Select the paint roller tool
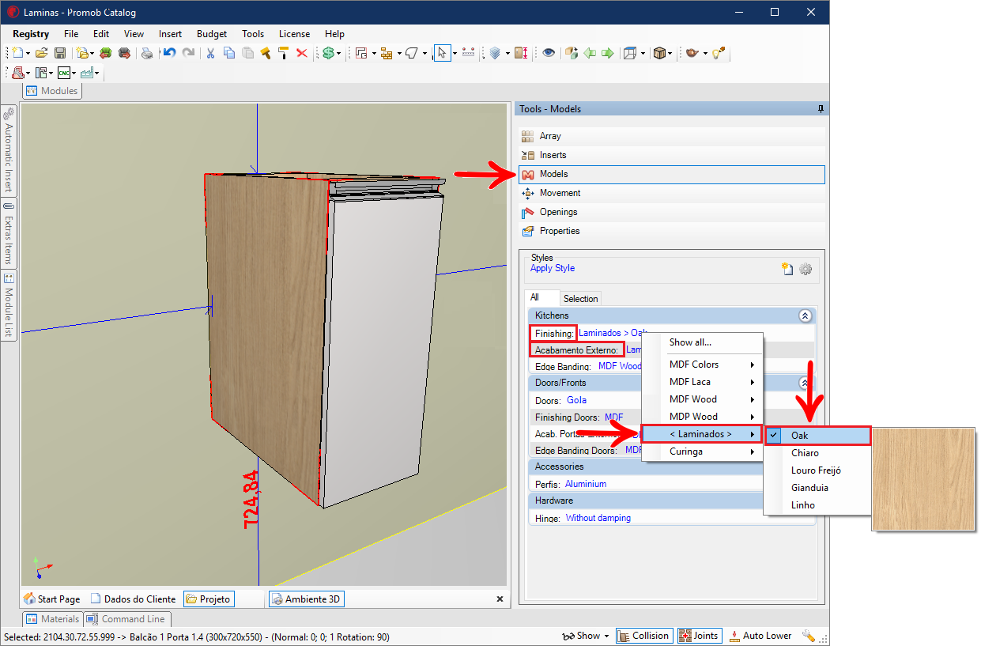Image resolution: width=981 pixels, height=646 pixels. pos(283,53)
